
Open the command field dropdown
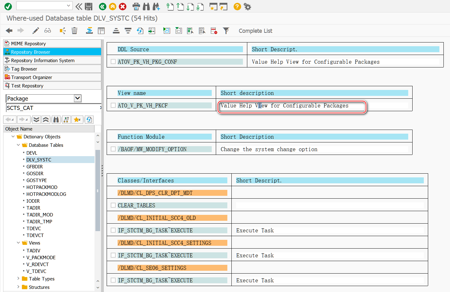(x=69, y=6)
